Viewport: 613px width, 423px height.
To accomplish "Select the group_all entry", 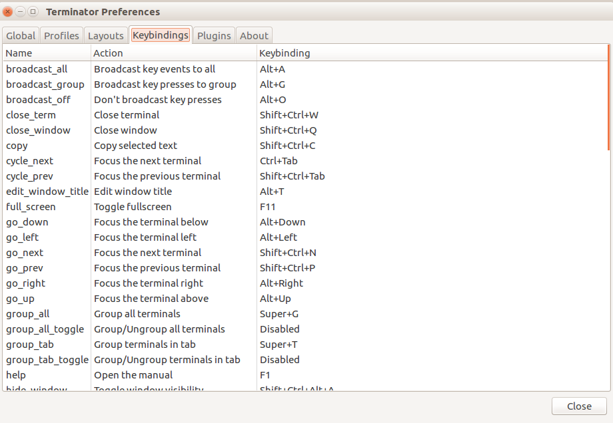I will click(x=27, y=314).
